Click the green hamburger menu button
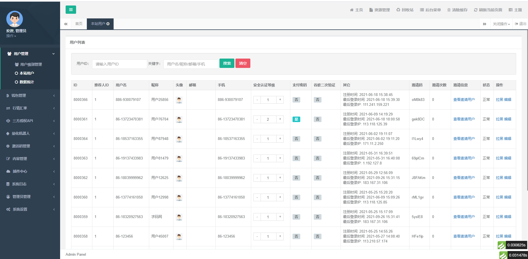Image resolution: width=528 pixels, height=259 pixels. [71, 9]
